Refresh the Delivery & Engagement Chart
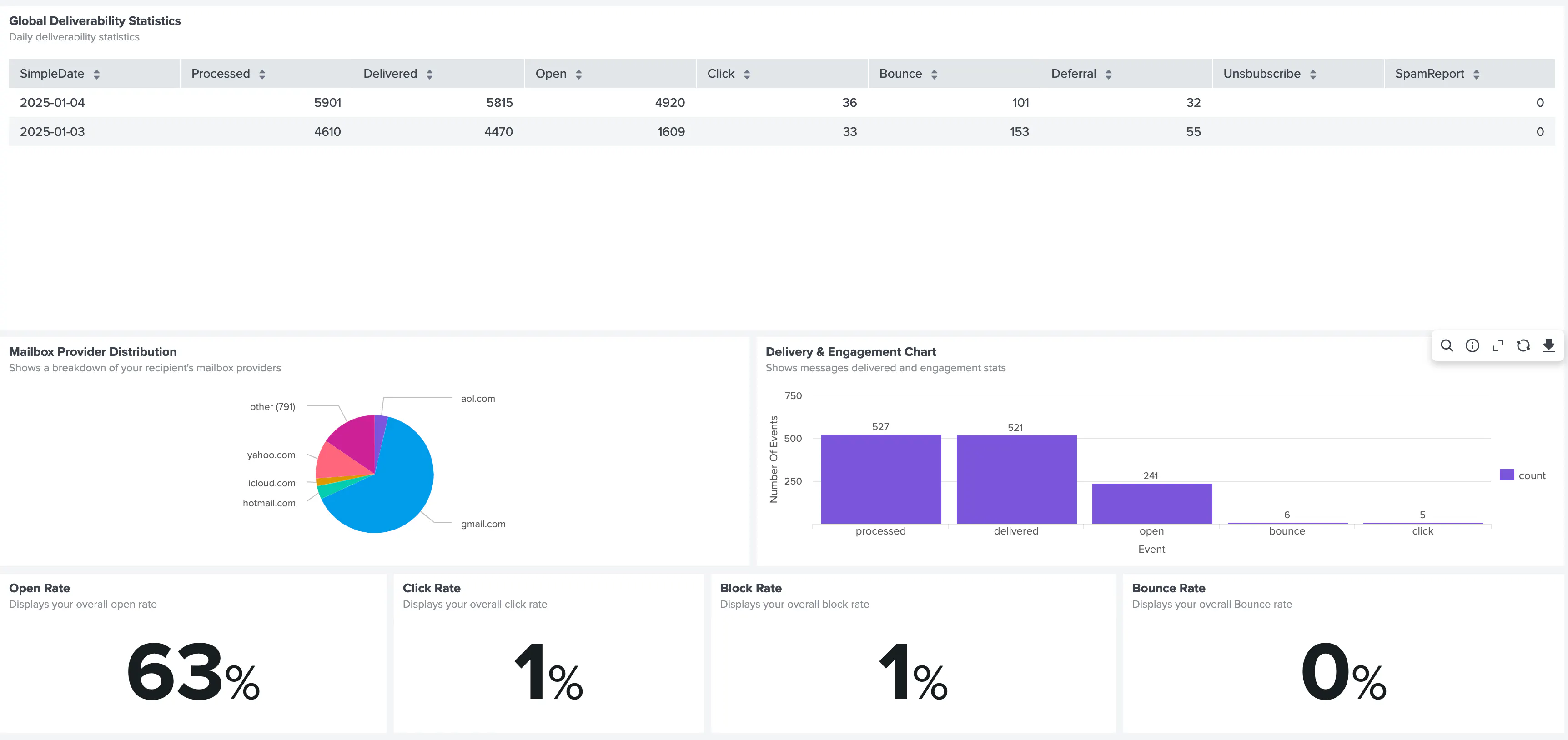Viewport: 1568px width, 740px height. pos(1523,345)
